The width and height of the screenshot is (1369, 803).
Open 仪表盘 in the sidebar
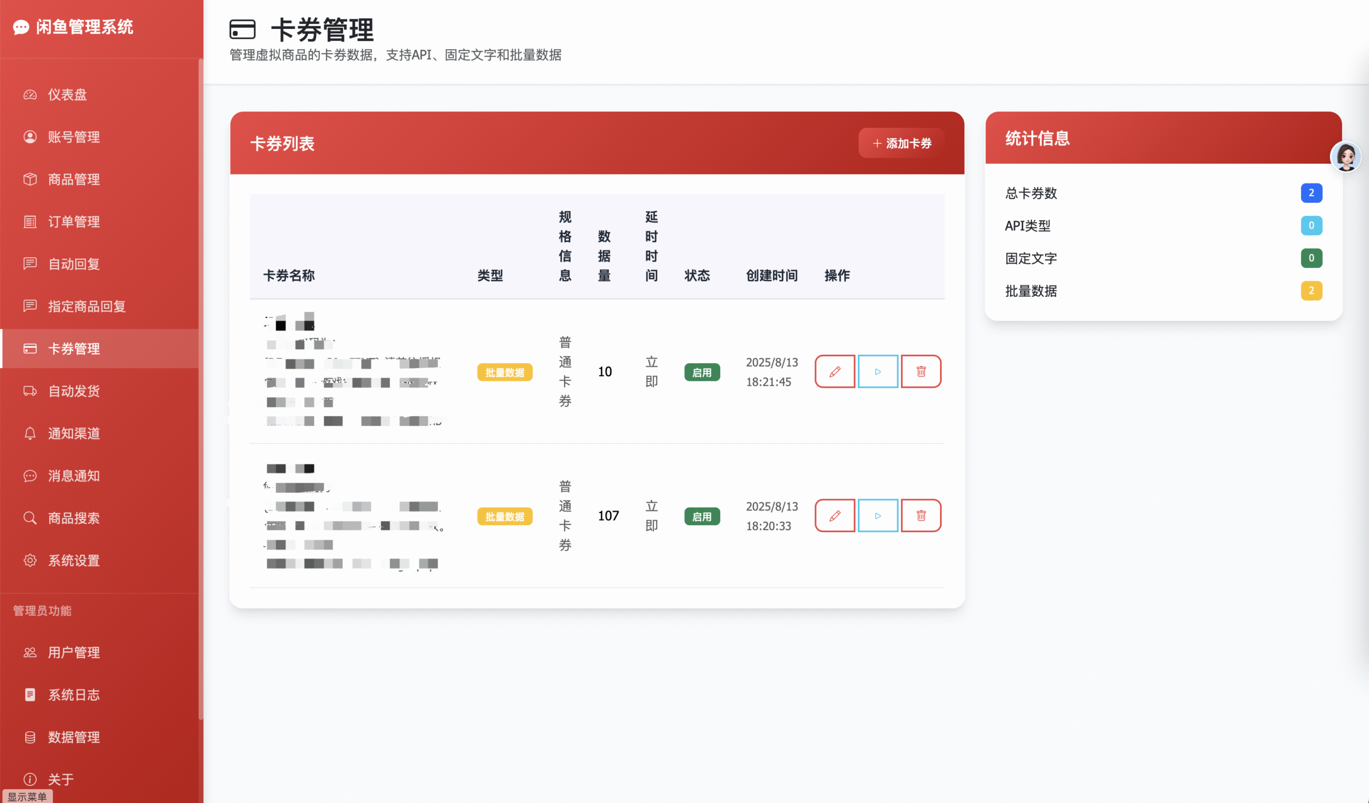point(67,95)
